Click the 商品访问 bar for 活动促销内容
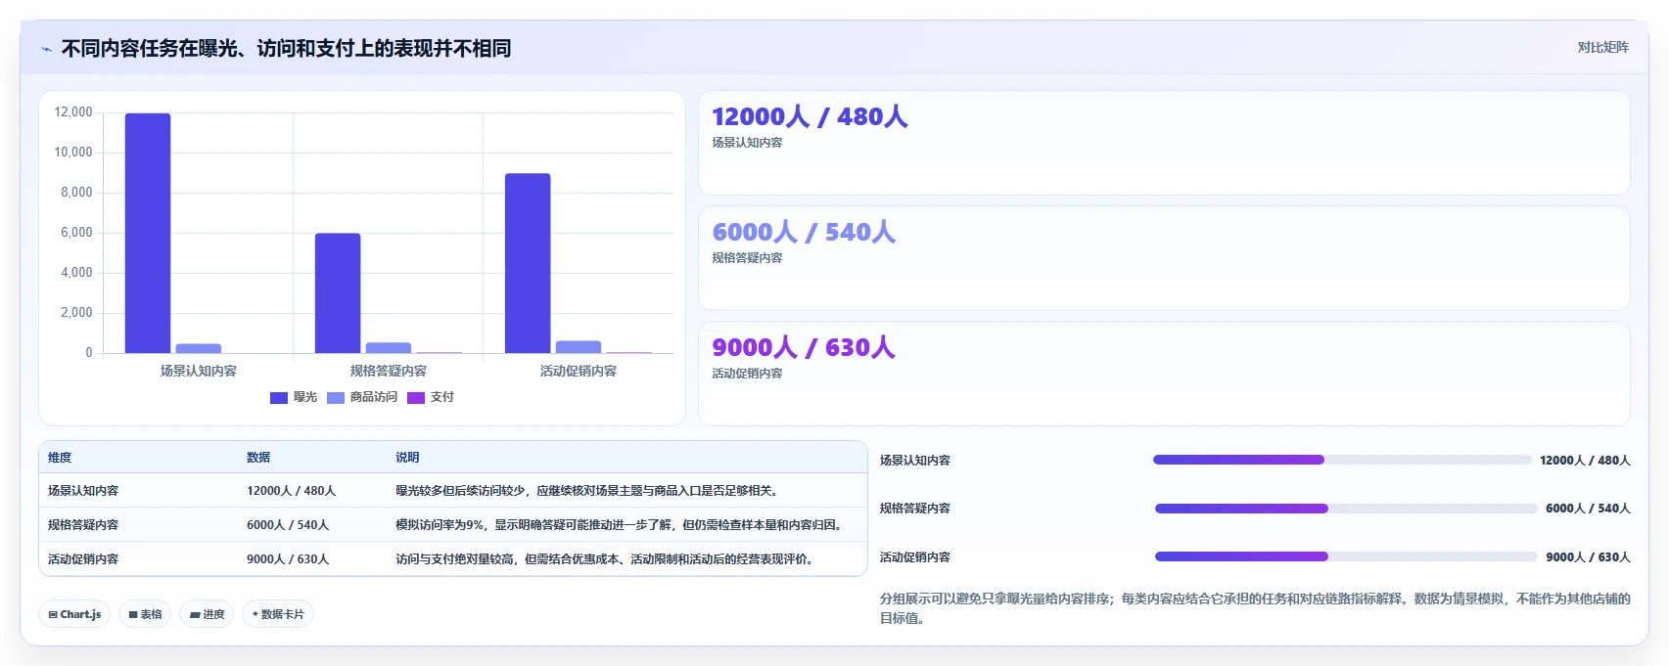 click(x=579, y=346)
